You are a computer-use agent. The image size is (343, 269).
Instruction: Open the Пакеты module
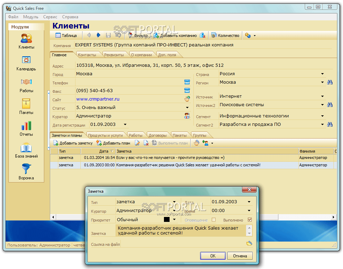26,103
